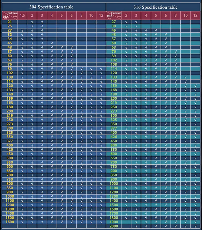
Task: Click checkmark for diameter 159, thickness 12 in 316 table
Action: 195,86
